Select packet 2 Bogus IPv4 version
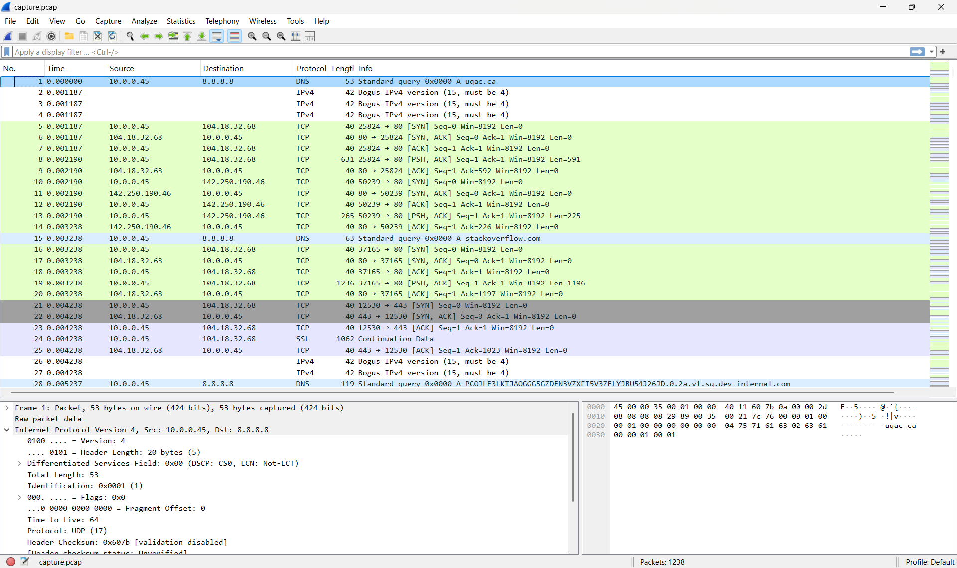957x568 pixels. [465, 92]
